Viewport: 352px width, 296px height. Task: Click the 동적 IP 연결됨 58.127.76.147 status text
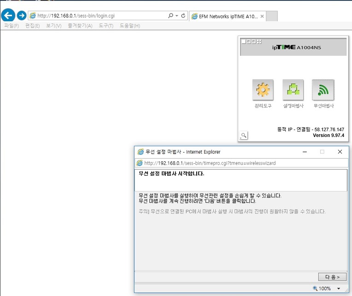pos(311,130)
